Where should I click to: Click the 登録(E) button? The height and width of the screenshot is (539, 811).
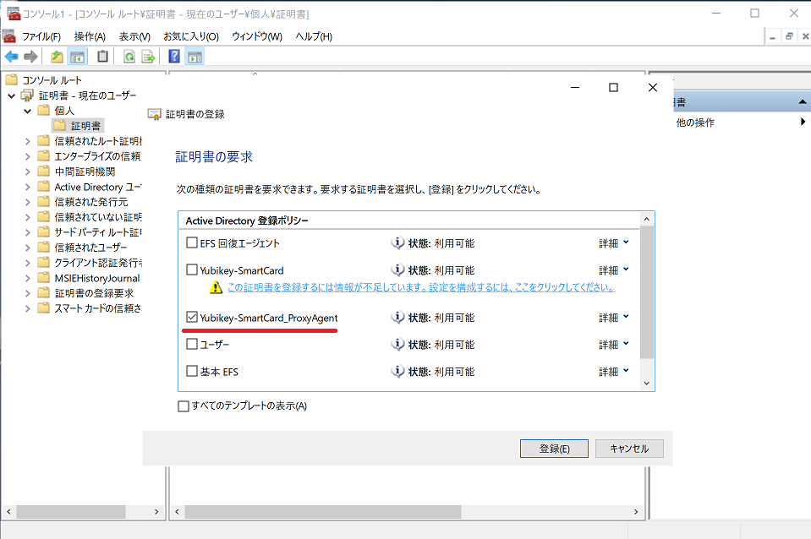coord(554,449)
